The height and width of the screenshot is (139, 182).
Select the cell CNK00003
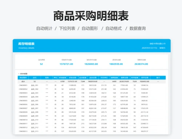click(23, 93)
